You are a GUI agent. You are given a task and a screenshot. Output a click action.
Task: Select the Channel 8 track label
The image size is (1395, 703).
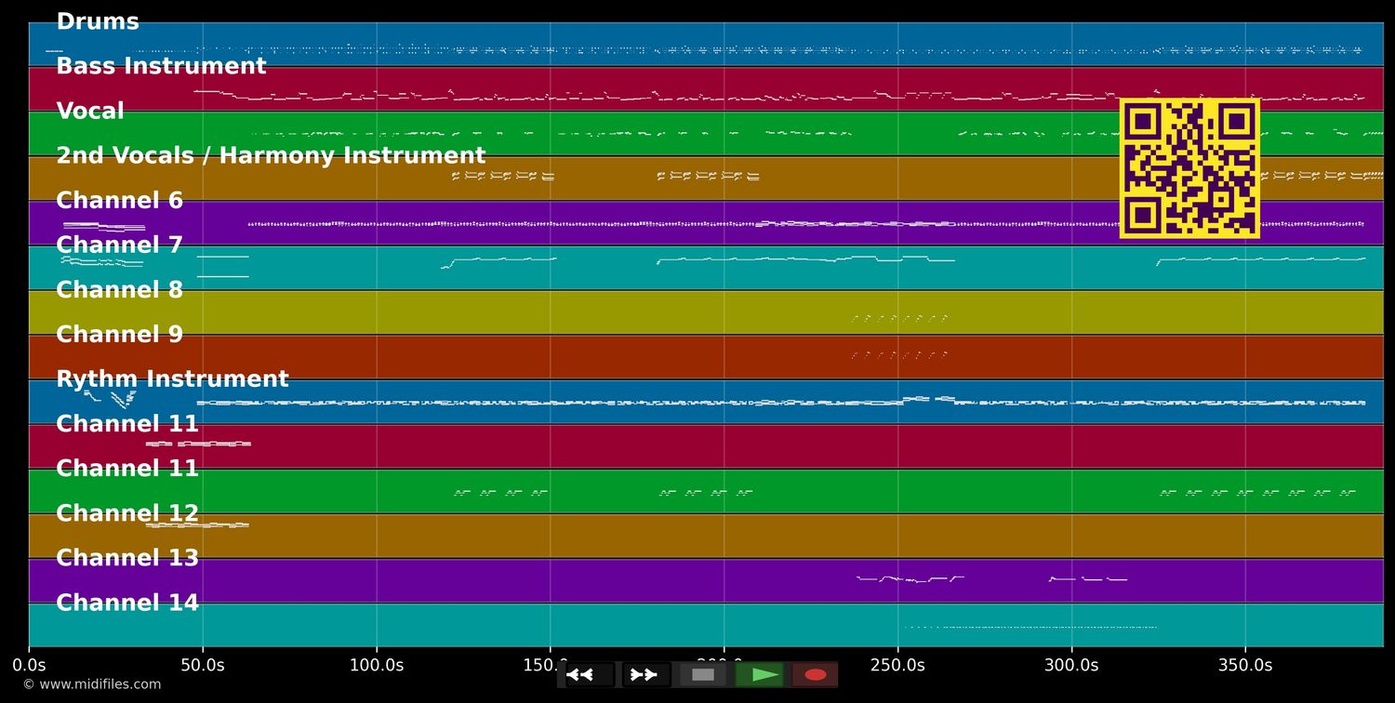pyautogui.click(x=120, y=290)
